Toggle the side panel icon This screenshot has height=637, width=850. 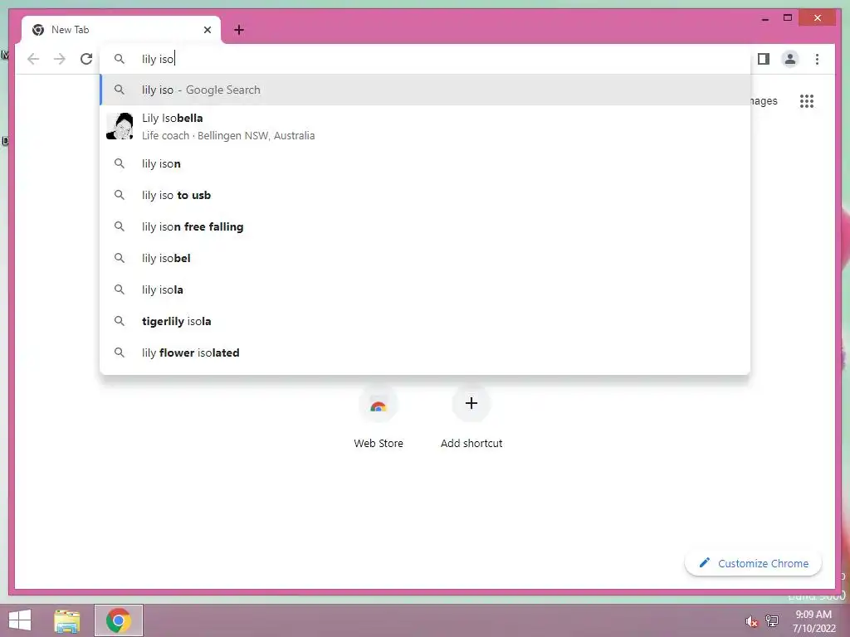pos(764,59)
